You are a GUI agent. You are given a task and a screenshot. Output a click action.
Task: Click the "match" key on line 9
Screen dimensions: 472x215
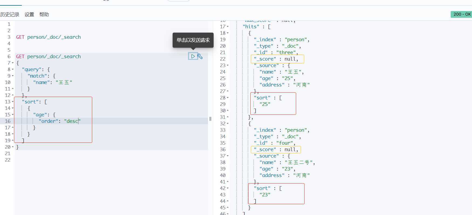(x=37, y=76)
